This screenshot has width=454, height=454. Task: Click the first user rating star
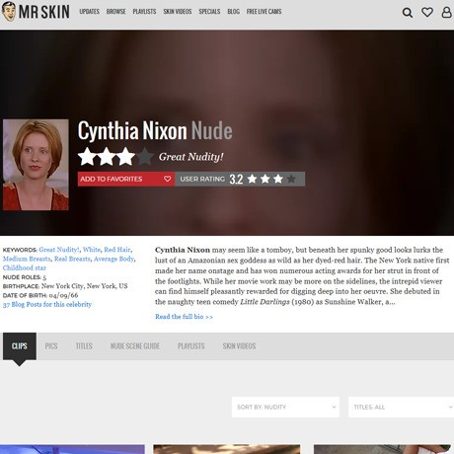(x=253, y=179)
